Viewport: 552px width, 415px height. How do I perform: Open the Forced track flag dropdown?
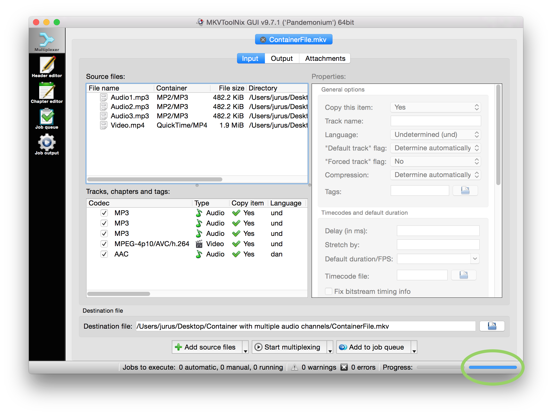coord(436,161)
